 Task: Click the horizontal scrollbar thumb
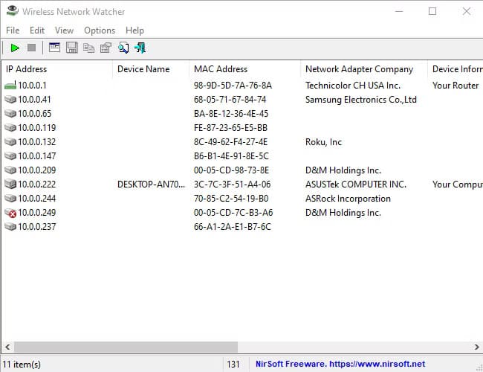tap(126, 347)
